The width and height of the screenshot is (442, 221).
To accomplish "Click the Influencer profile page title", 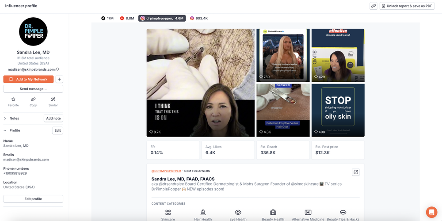I will point(21,6).
